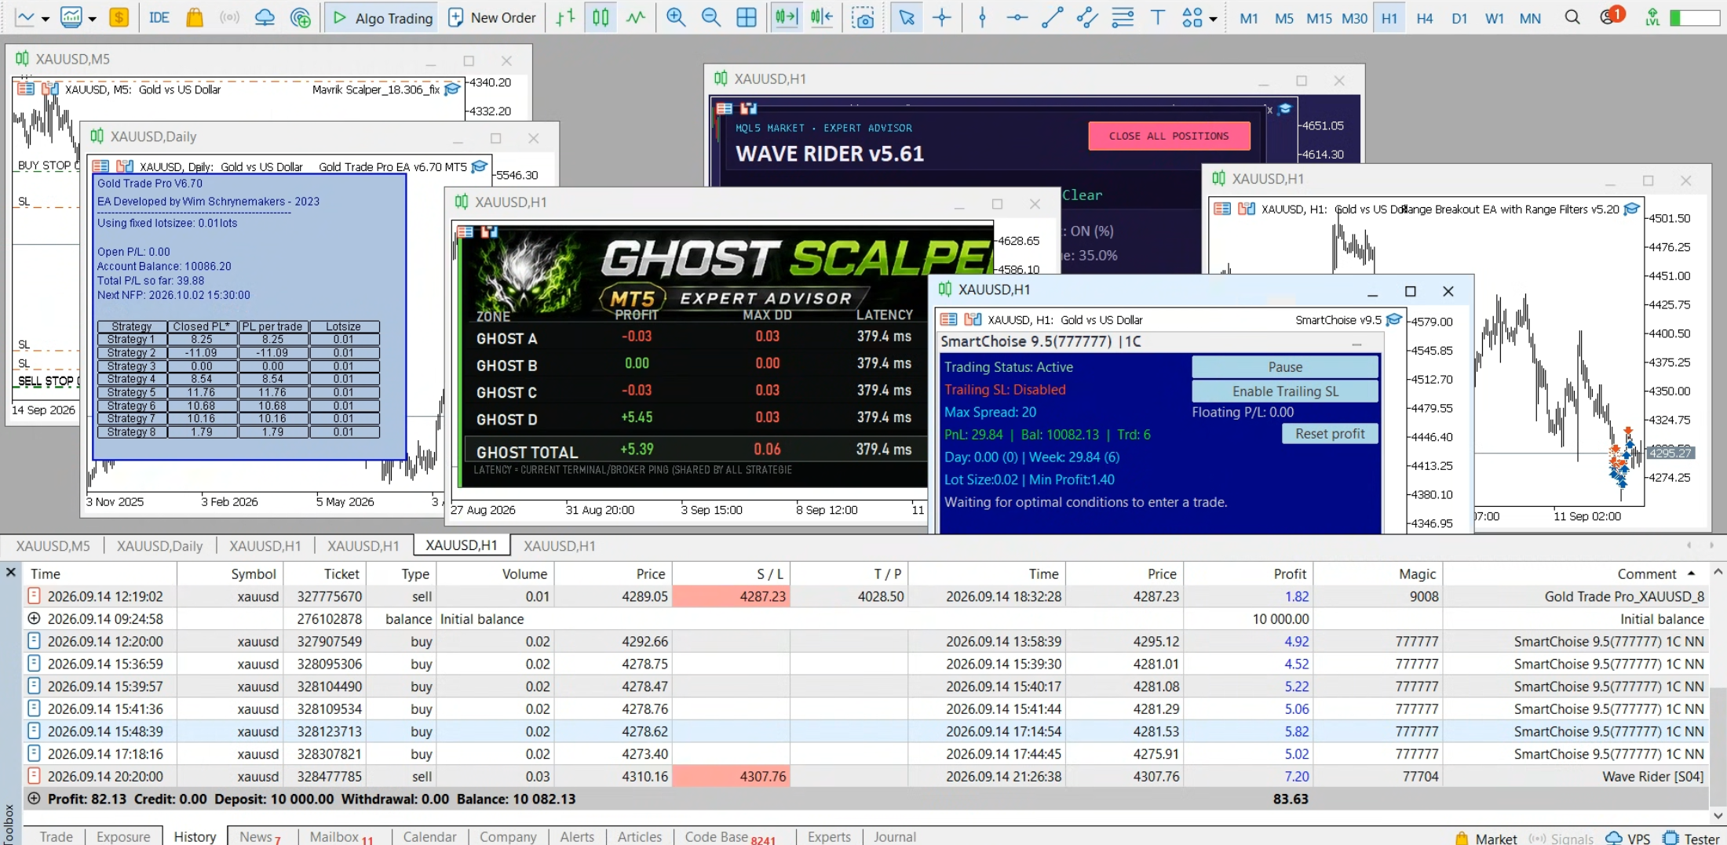Toggle chart shift from right edge
Image resolution: width=1727 pixels, height=845 pixels.
pyautogui.click(x=821, y=17)
